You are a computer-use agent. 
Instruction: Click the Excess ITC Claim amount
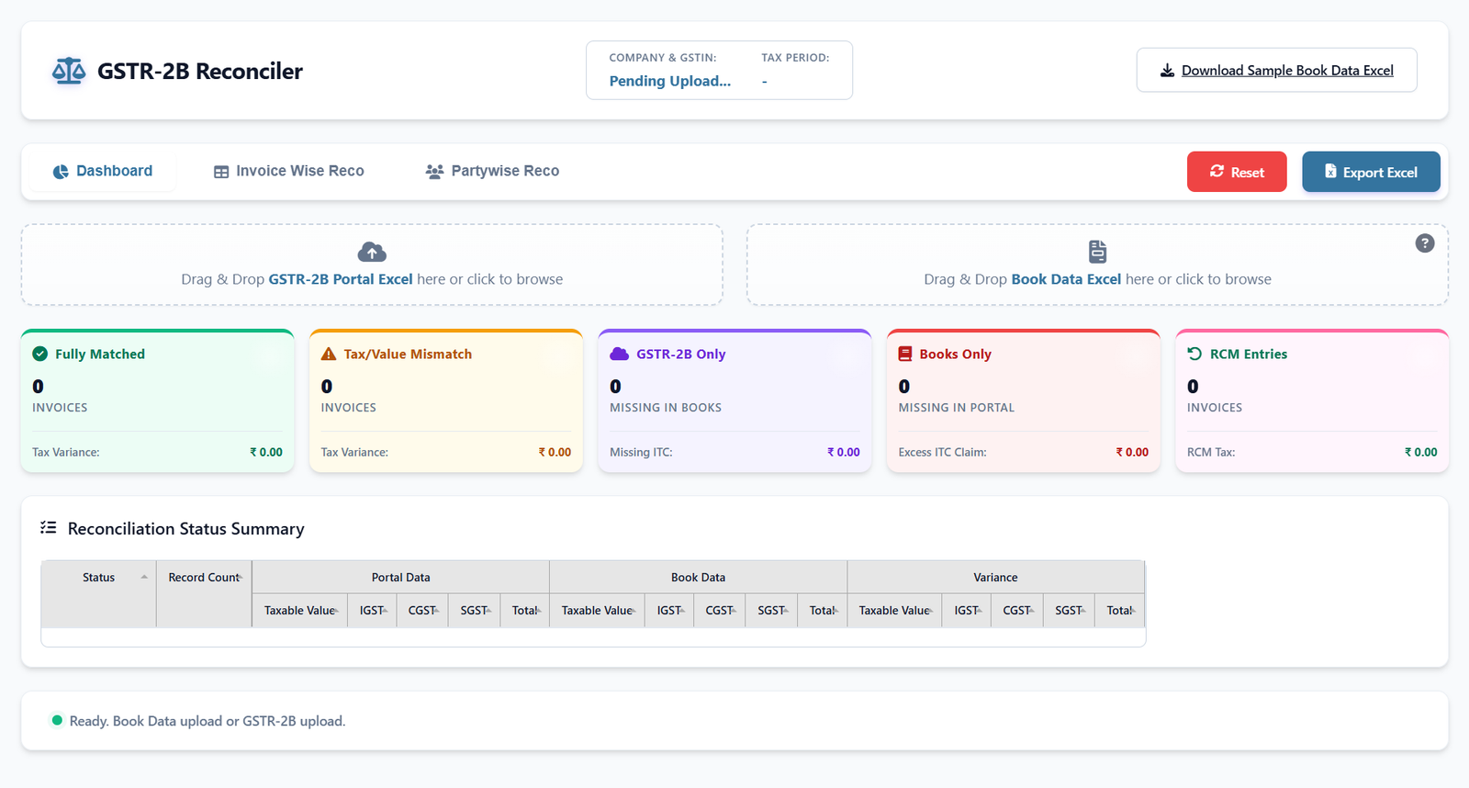(x=1132, y=452)
